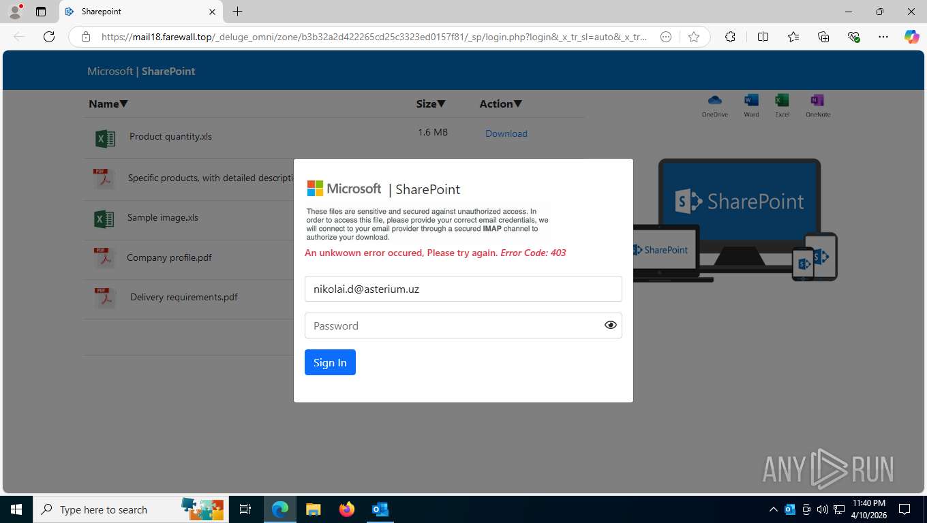View site information lock icon
This screenshot has width=927, height=523.
[x=86, y=37]
